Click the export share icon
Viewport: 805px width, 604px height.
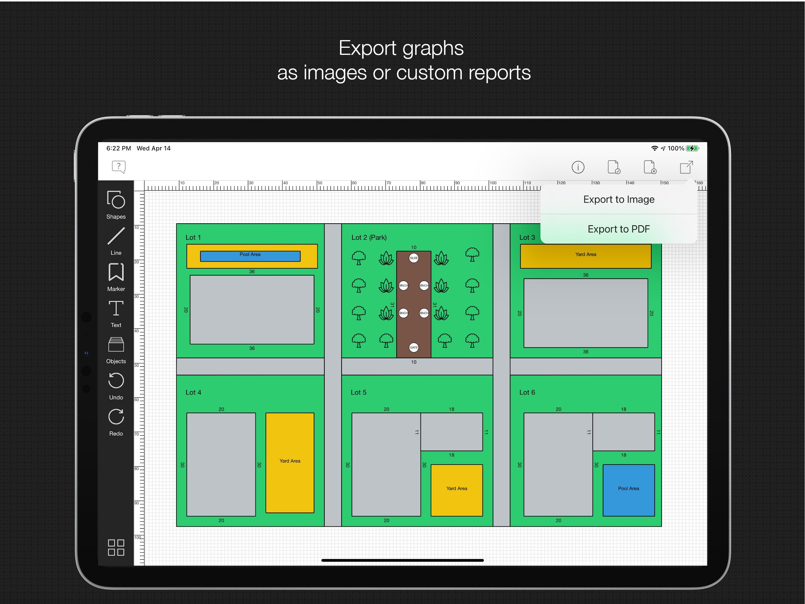[686, 167]
